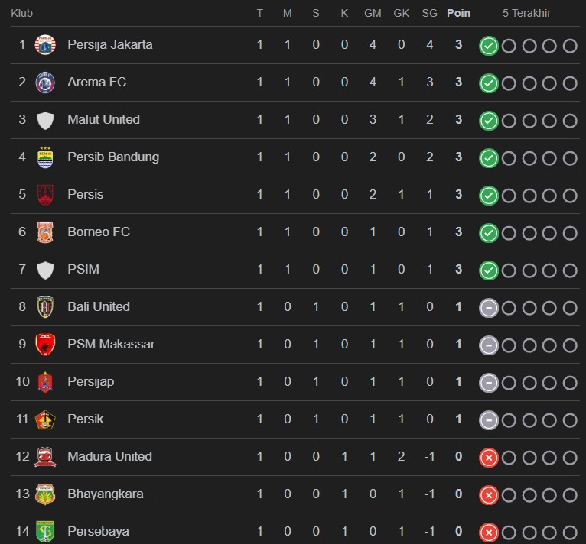586x544 pixels.
Task: Open the Persijap team name link
Action: click(x=90, y=381)
